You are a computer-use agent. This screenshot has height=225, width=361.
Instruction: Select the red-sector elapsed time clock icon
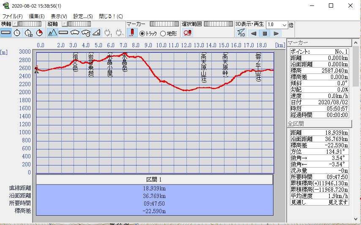(39, 33)
